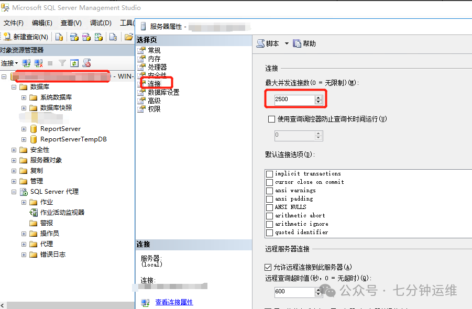Image resolution: width=472 pixels, height=309 pixels.
Task: Check the arithmetic ignore option
Action: tap(270, 224)
